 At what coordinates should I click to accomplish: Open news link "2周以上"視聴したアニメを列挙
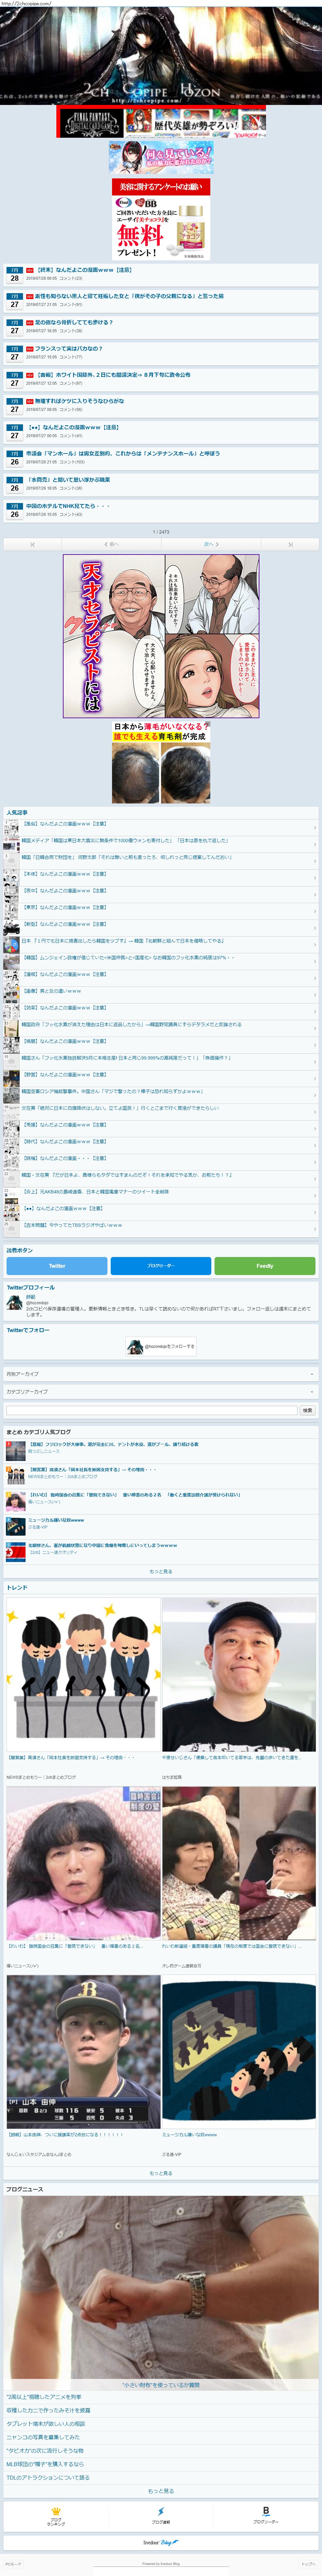coord(44,2397)
